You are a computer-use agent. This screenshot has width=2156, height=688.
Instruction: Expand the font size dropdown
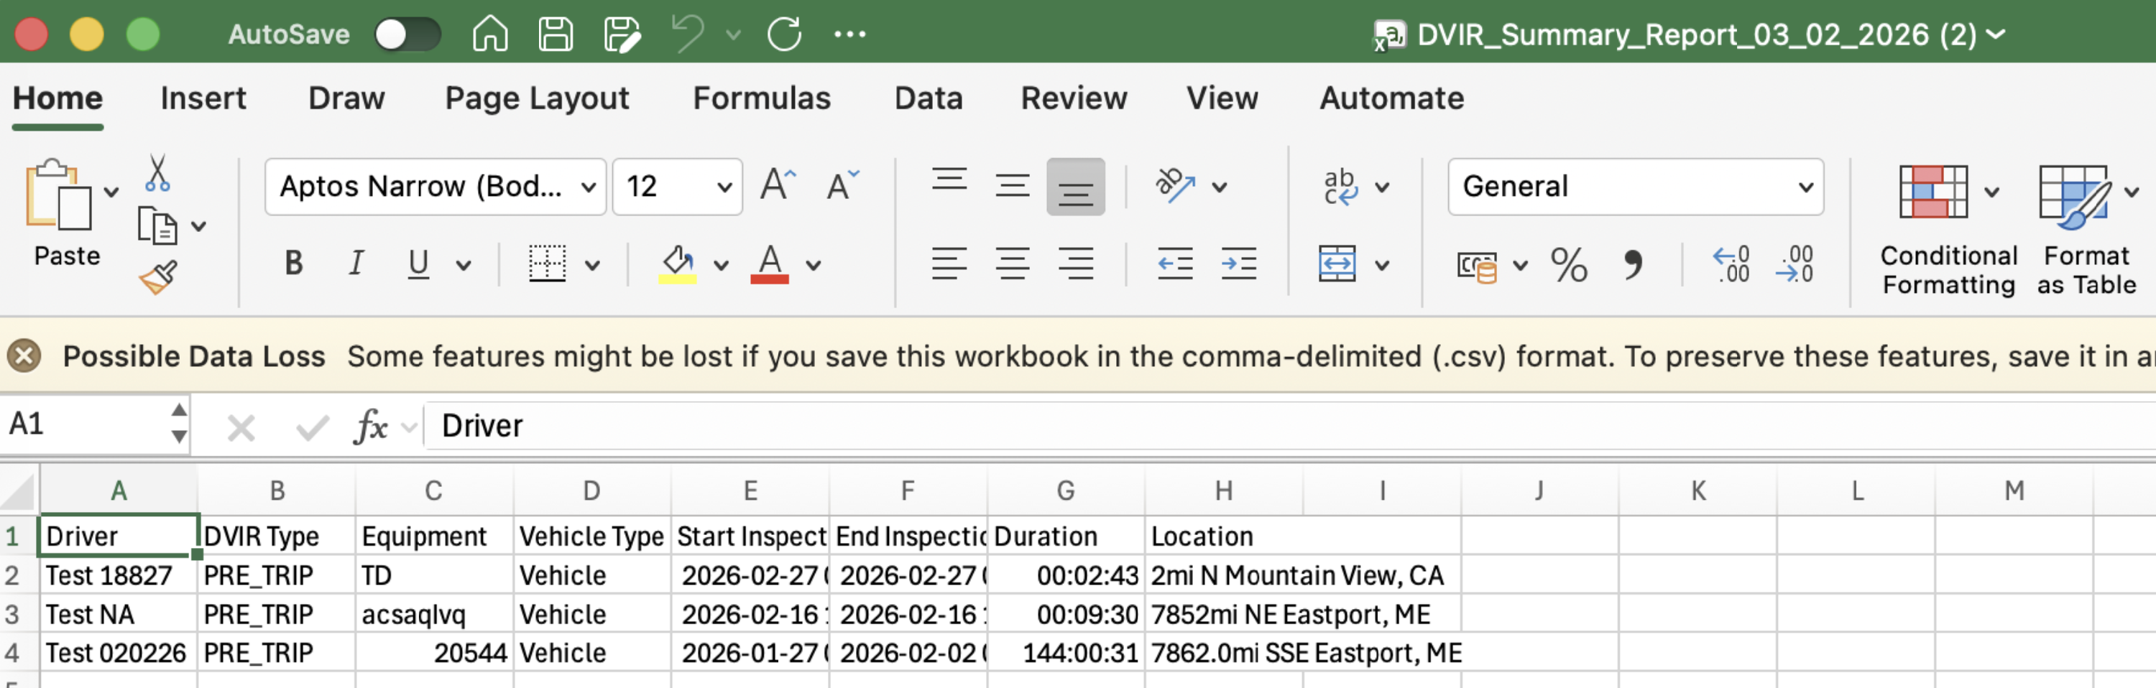[x=723, y=187]
